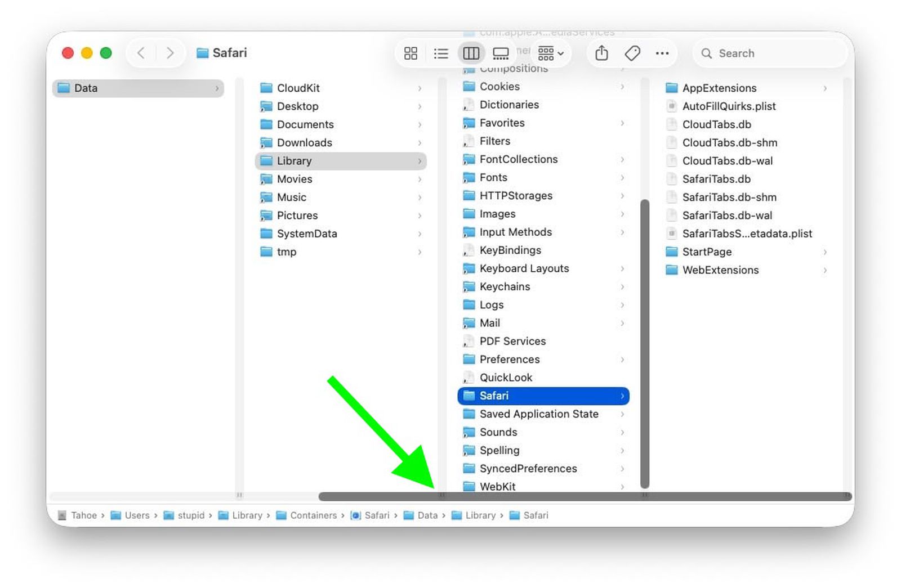Click Containers in the path bar
The image size is (901, 588).
point(313,515)
